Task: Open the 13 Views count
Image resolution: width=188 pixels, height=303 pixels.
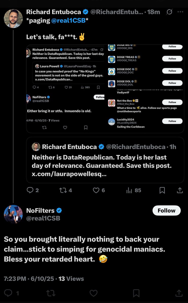Action: click(x=71, y=279)
